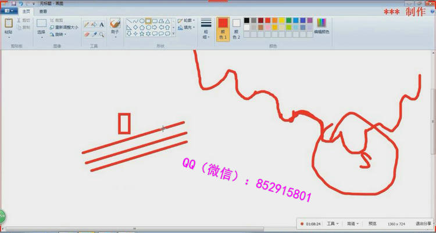
Task: Select the rectangle shape in shapes gallery
Action: pyautogui.click(x=148, y=21)
